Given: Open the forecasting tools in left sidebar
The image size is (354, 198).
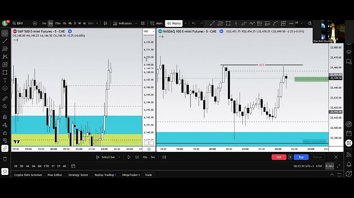Looking at the screenshot, I should pyautogui.click(x=5, y=65).
